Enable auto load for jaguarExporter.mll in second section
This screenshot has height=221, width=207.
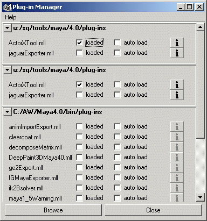[117, 95]
